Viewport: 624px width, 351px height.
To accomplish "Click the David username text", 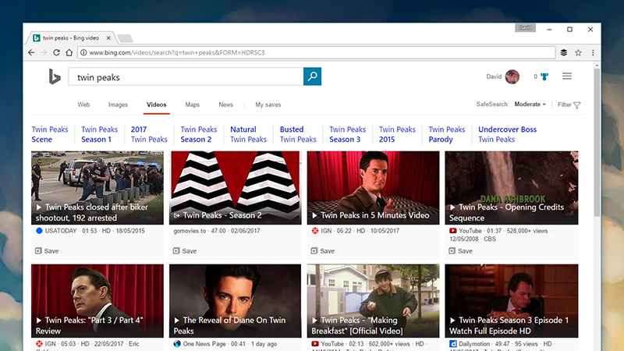I will point(494,76).
